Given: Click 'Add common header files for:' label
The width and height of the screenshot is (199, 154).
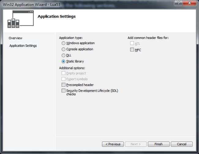Looking at the screenshot, I should coord(148,38).
